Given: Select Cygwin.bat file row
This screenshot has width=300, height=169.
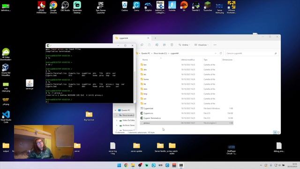Looking at the screenshot, I should [187, 108].
